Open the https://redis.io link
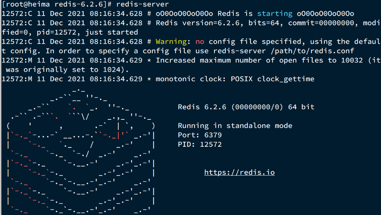 click(x=239, y=172)
